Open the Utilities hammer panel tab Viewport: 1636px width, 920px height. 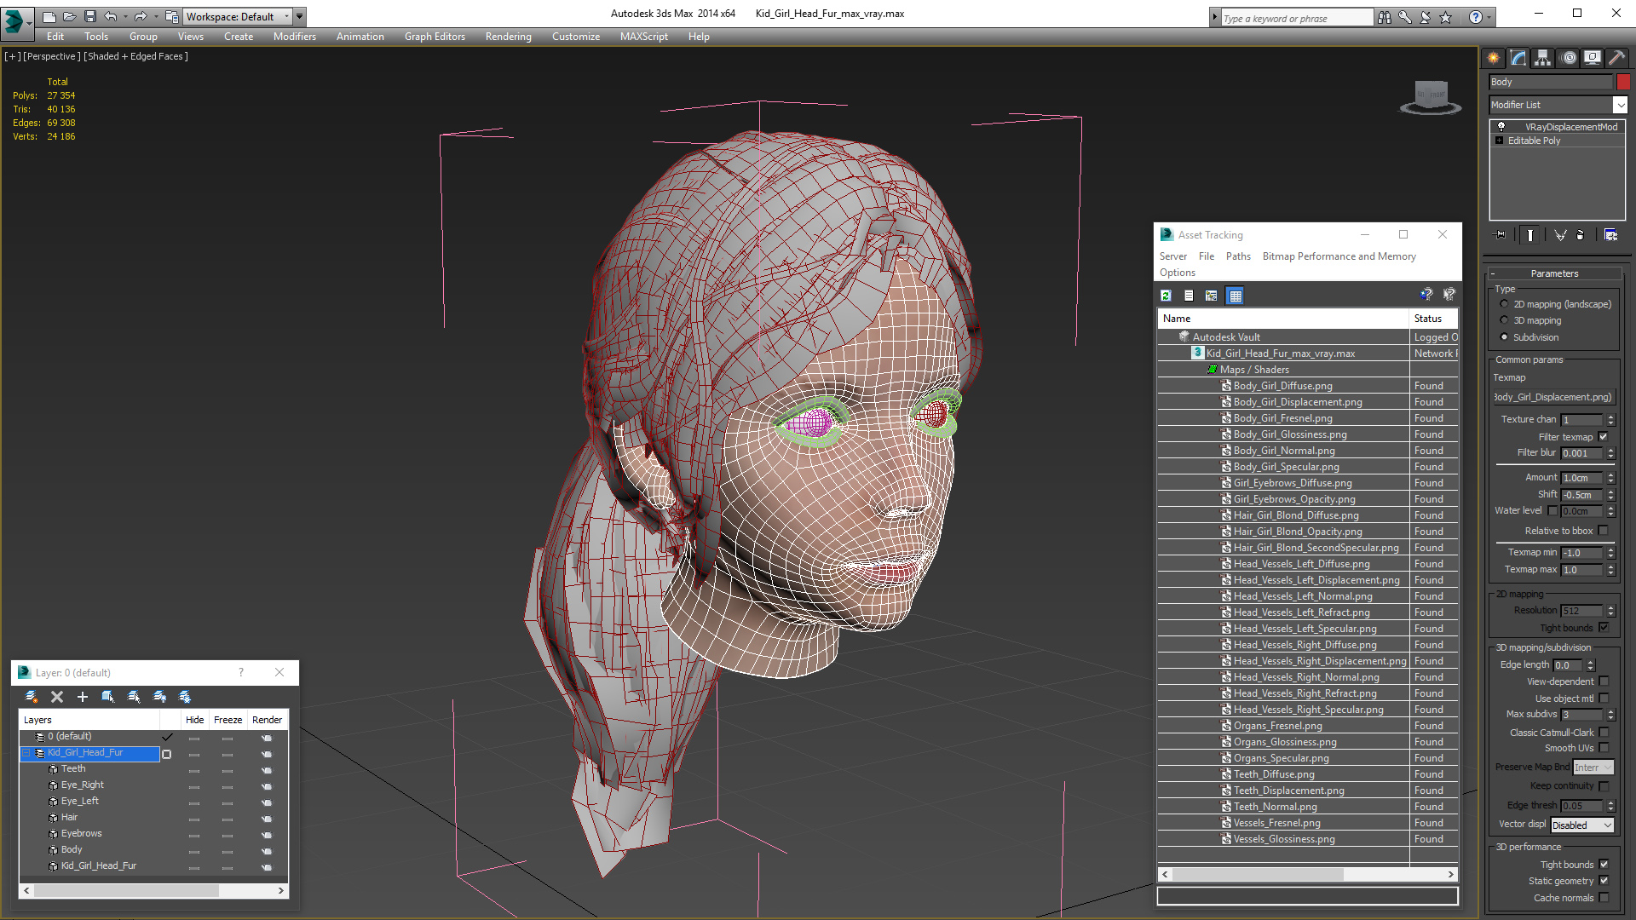1616,58
